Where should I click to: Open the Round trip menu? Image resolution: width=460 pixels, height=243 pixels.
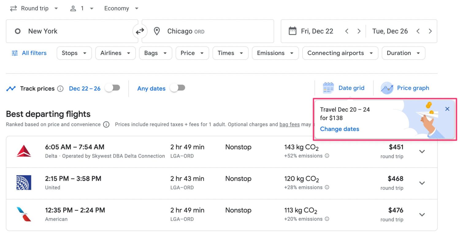(34, 8)
